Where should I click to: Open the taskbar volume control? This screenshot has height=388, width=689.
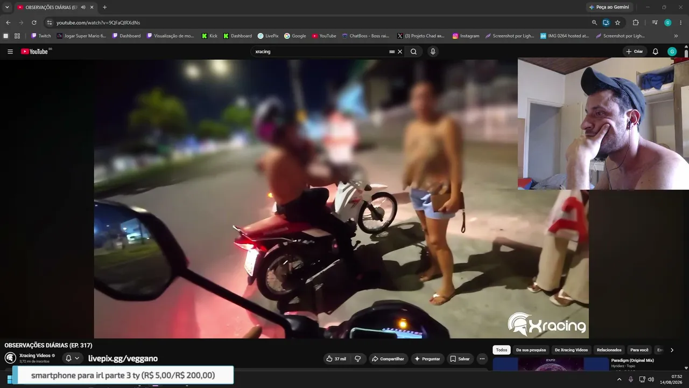(x=651, y=379)
